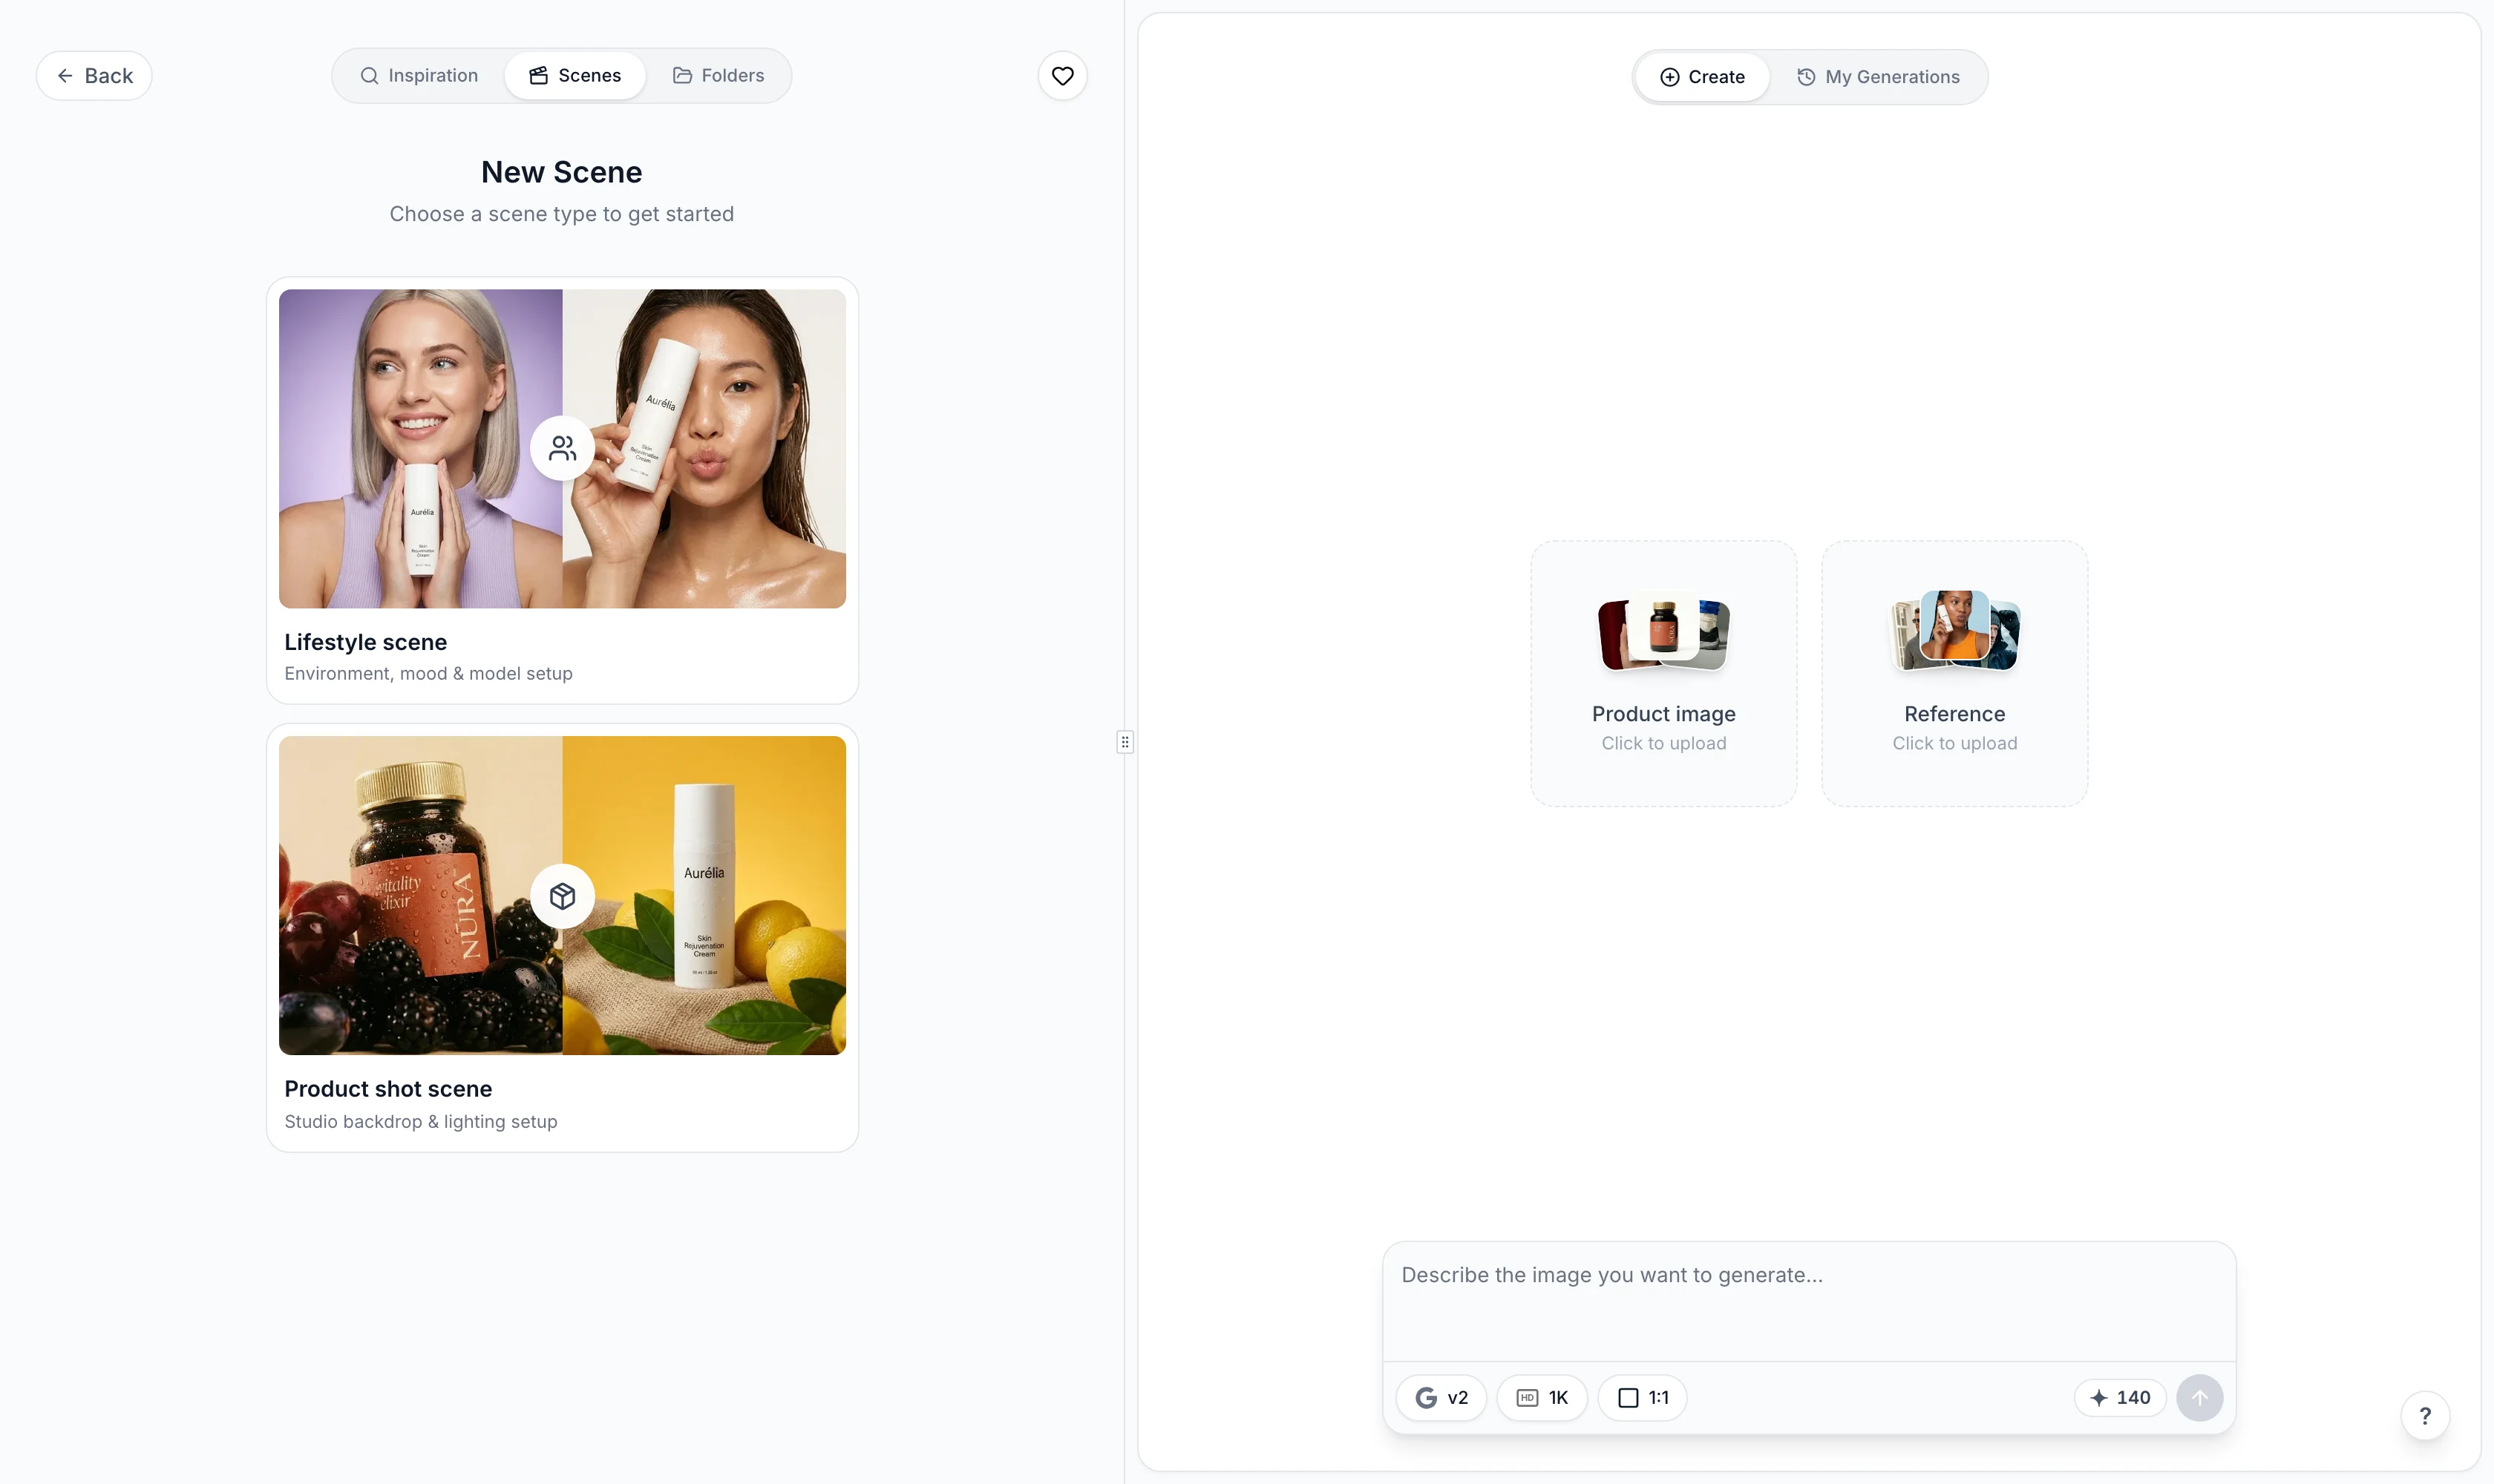Click the sparkle credits icon
This screenshot has height=1484, width=2494.
pyautogui.click(x=2099, y=1397)
